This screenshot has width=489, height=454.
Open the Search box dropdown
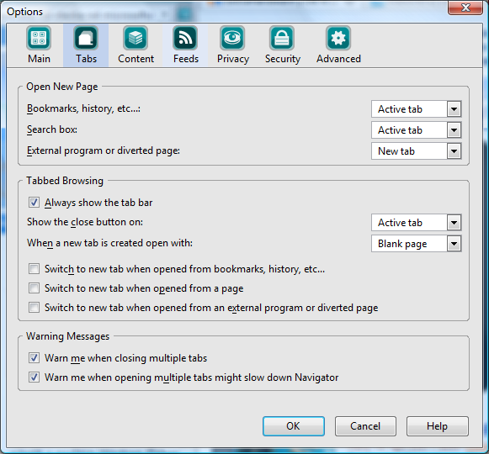417,130
